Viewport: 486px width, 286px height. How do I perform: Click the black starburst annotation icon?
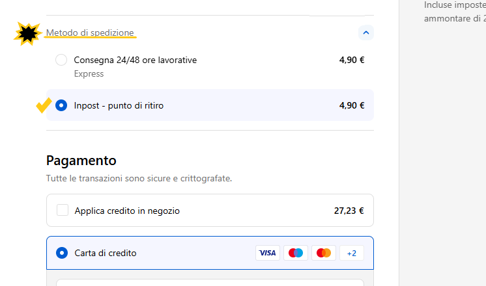27,33
